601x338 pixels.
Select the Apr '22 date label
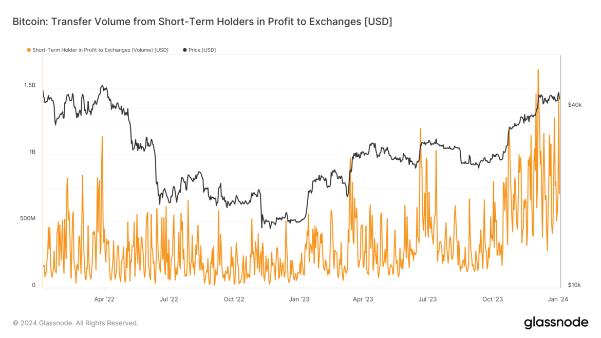click(104, 298)
